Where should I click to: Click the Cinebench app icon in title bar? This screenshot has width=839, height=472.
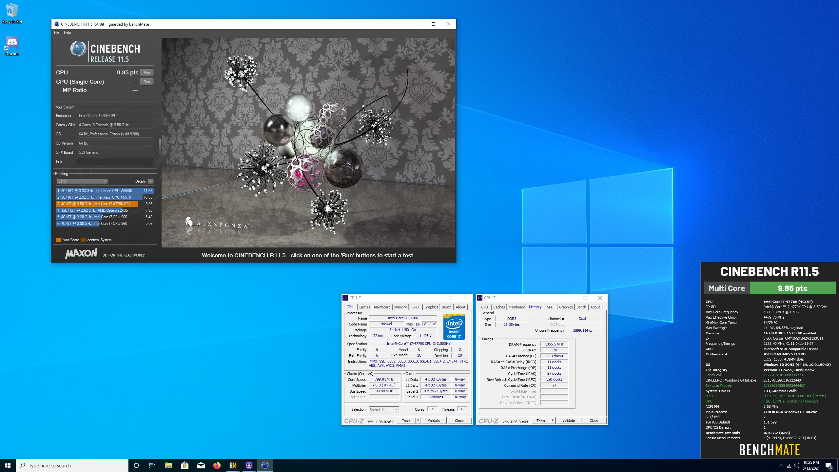click(57, 24)
